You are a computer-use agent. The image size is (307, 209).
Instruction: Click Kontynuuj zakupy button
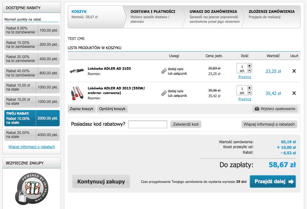101,182
